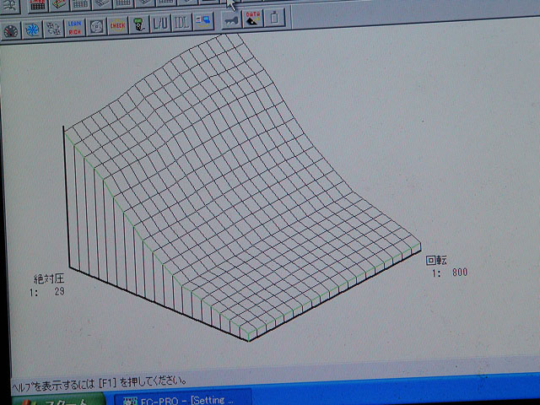Viewport: 540px width, 405px height.
Task: Run the CHECK function icon
Action: [x=117, y=25]
